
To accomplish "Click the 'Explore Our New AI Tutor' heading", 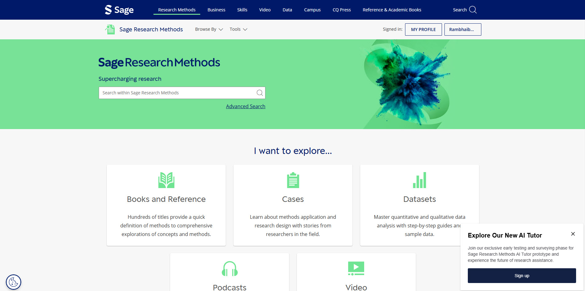I will [505, 235].
